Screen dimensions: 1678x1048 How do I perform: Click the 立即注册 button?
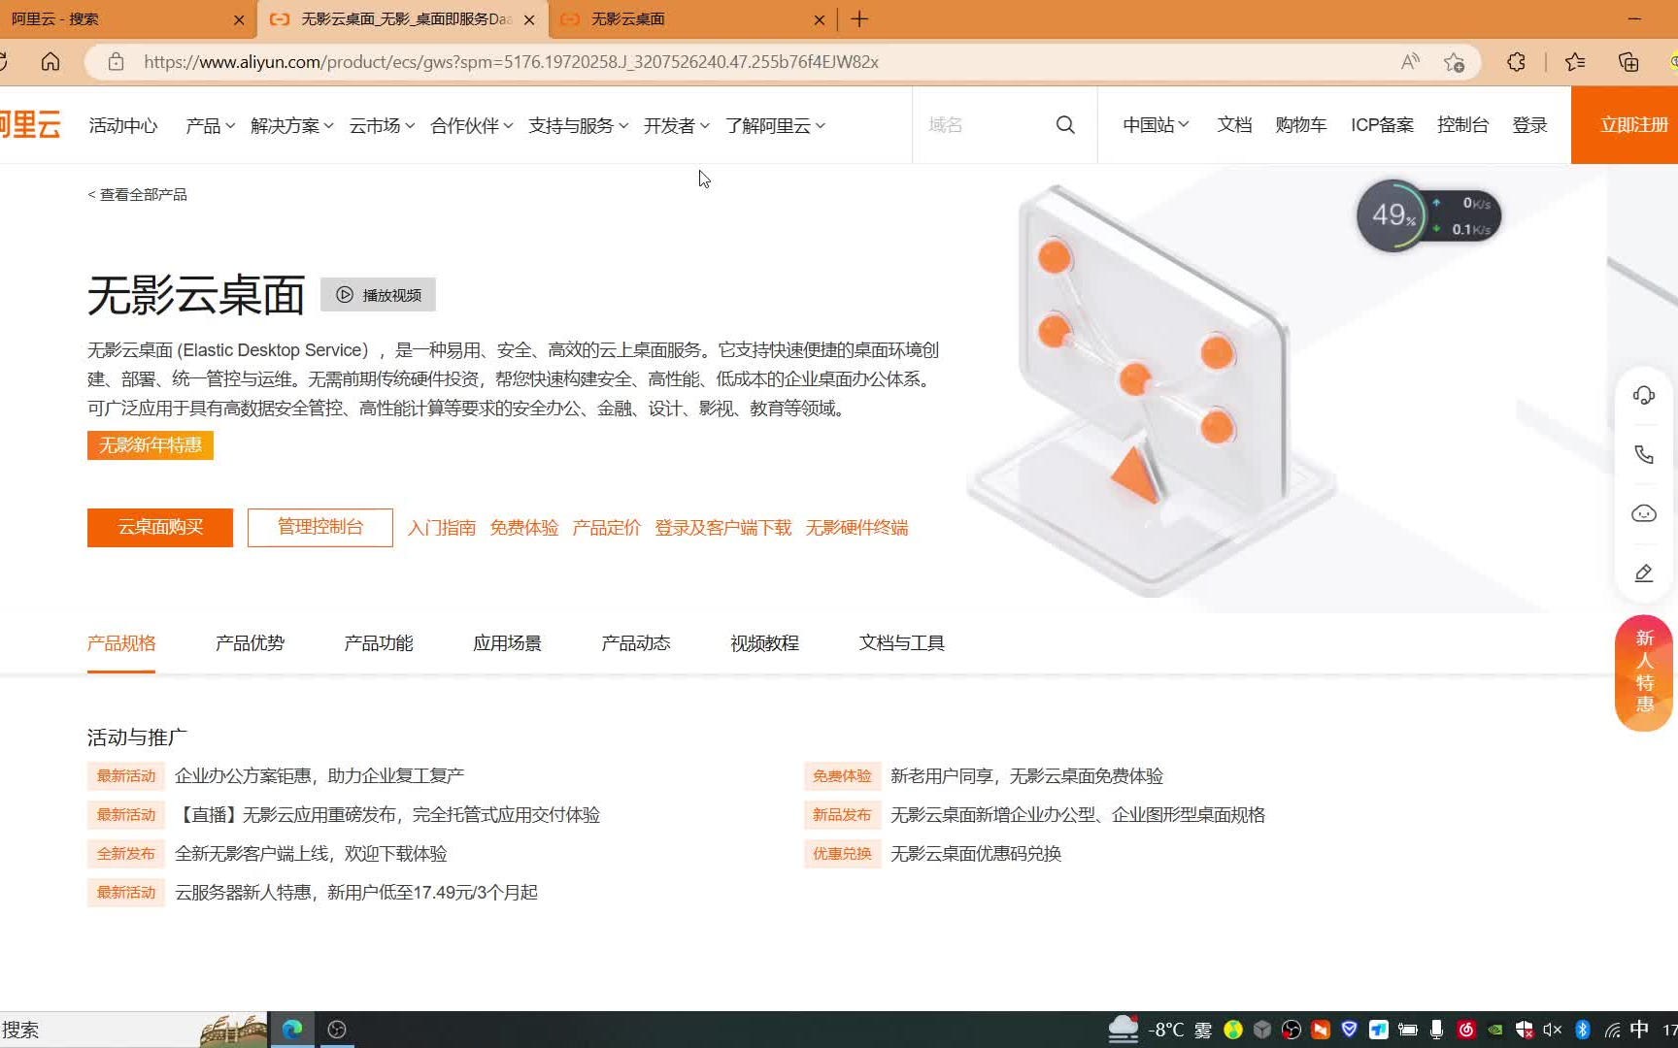(x=1627, y=125)
